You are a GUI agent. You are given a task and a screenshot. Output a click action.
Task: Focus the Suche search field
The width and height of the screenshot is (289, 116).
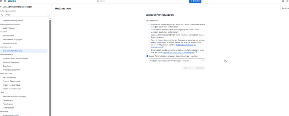point(142,1)
